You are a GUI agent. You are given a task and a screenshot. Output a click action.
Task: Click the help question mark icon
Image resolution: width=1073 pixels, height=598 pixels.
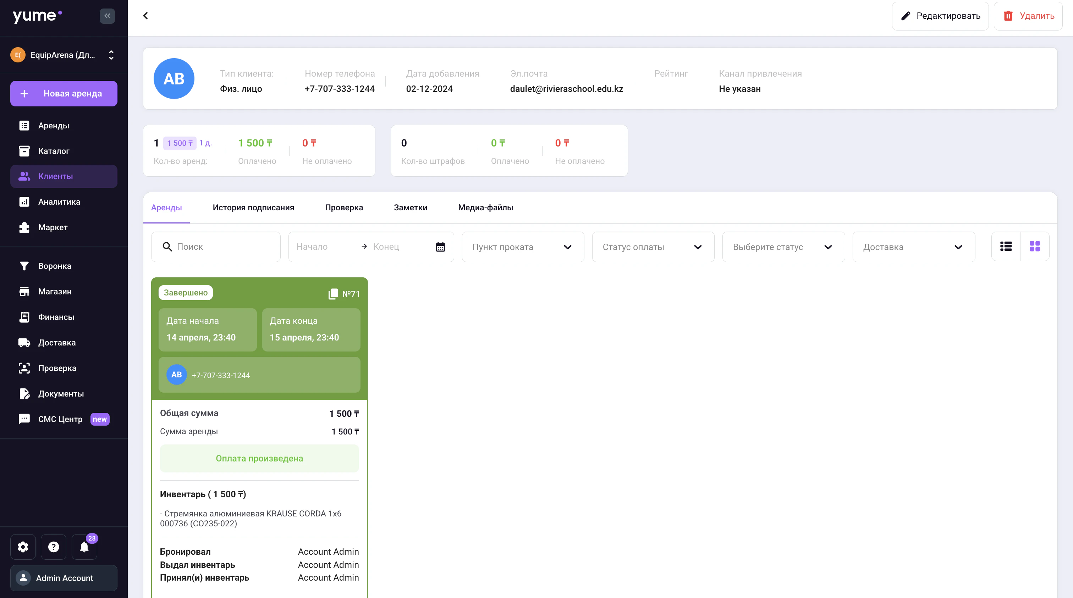[x=53, y=547]
